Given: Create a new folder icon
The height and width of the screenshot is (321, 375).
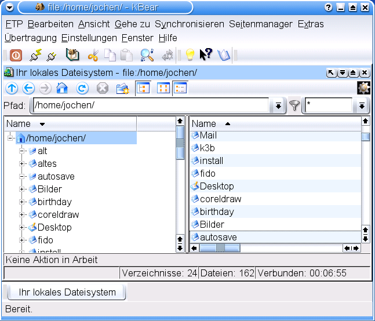Looking at the screenshot, I should (x=122, y=89).
